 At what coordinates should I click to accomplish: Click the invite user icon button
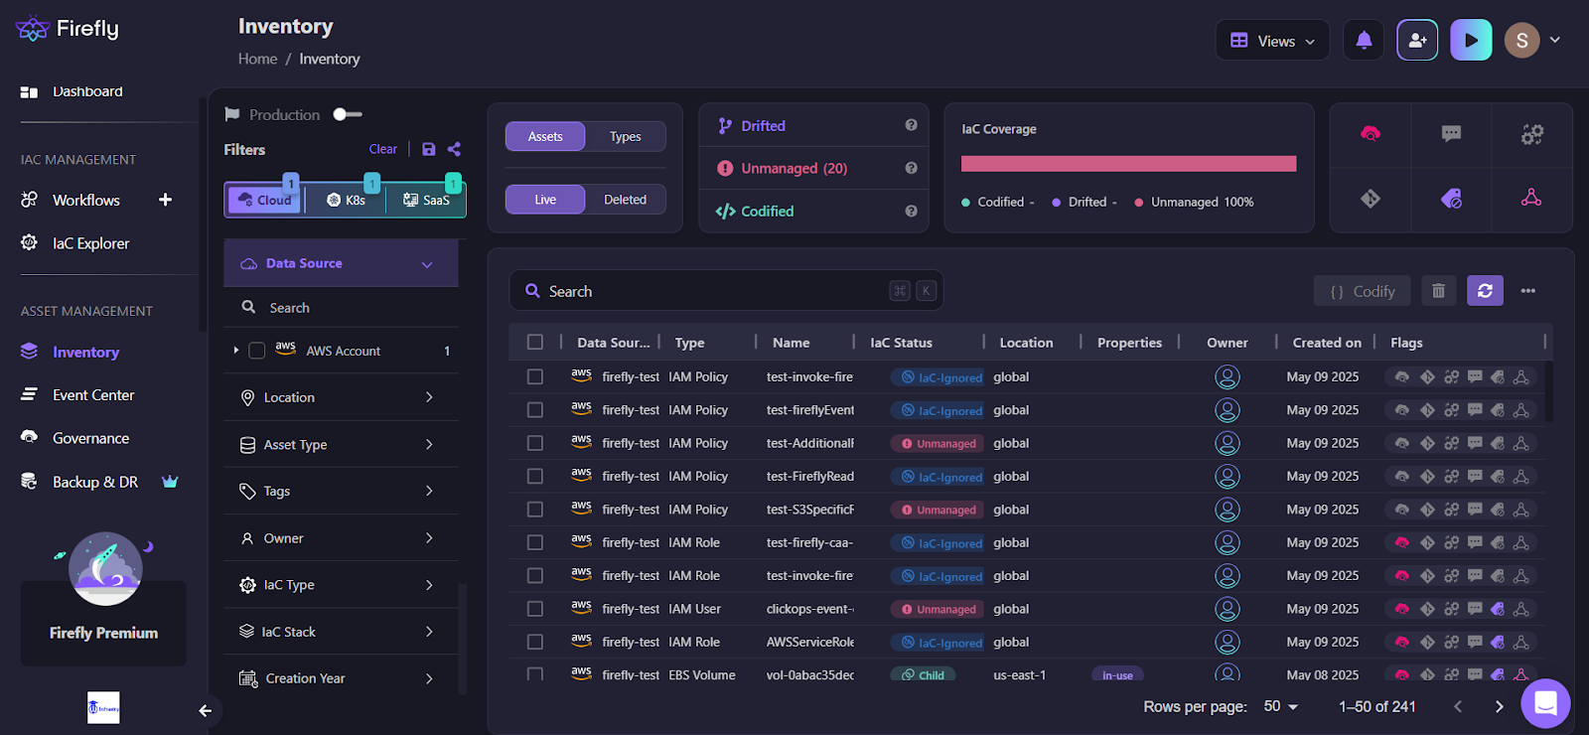tap(1417, 41)
